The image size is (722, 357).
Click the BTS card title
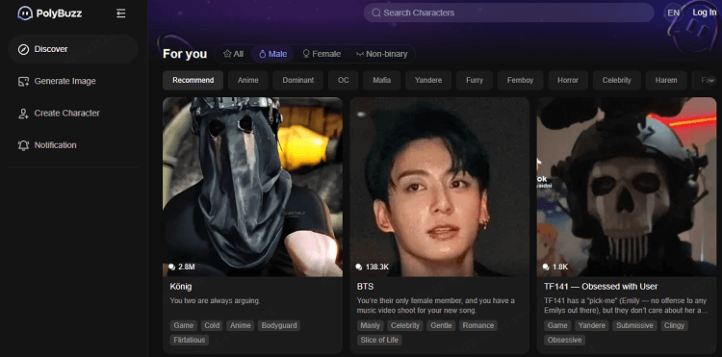pyautogui.click(x=365, y=287)
